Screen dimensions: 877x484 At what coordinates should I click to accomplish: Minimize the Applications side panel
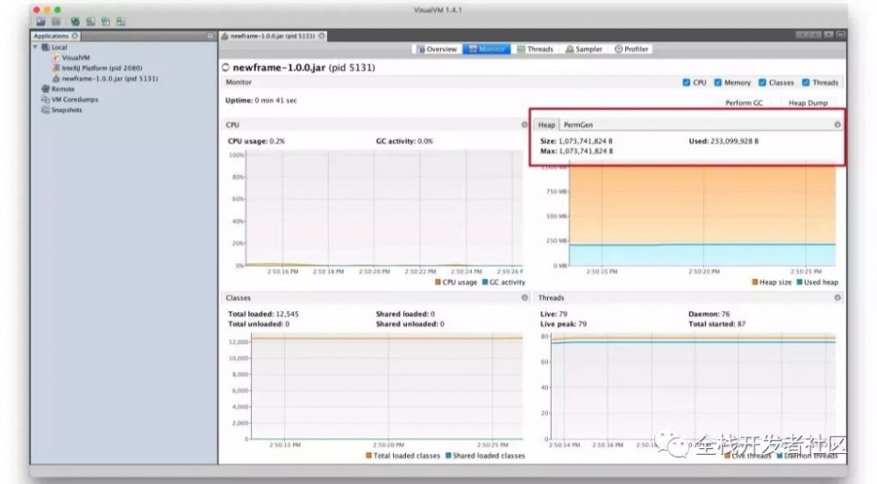click(210, 36)
